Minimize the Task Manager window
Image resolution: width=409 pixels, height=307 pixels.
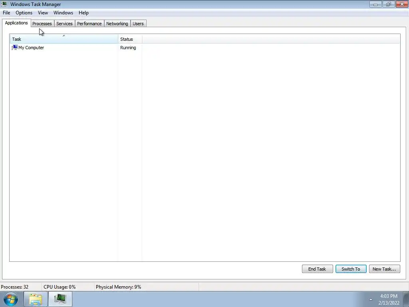pyautogui.click(x=375, y=4)
